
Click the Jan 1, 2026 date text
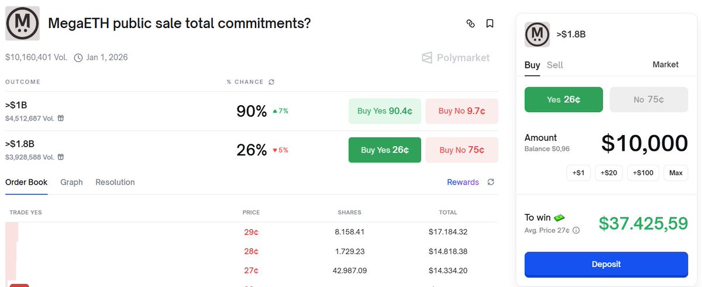[x=107, y=57]
